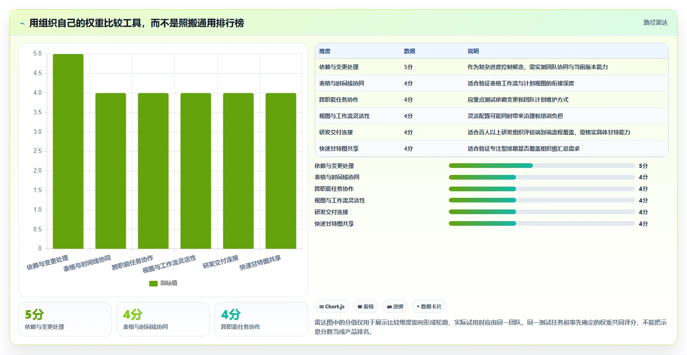Click the chart bar for 表格与时间线协同
The image size is (687, 355).
[111, 171]
